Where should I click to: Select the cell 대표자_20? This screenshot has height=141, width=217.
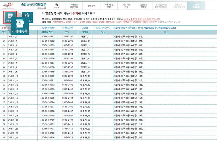pos(85,120)
